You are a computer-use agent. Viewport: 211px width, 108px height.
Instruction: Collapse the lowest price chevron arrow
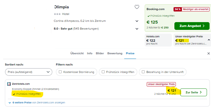[209, 40]
